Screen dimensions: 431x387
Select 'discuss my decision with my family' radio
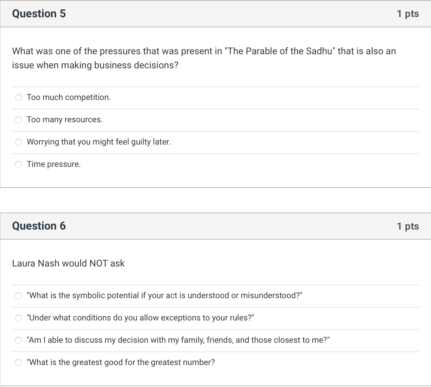click(18, 340)
